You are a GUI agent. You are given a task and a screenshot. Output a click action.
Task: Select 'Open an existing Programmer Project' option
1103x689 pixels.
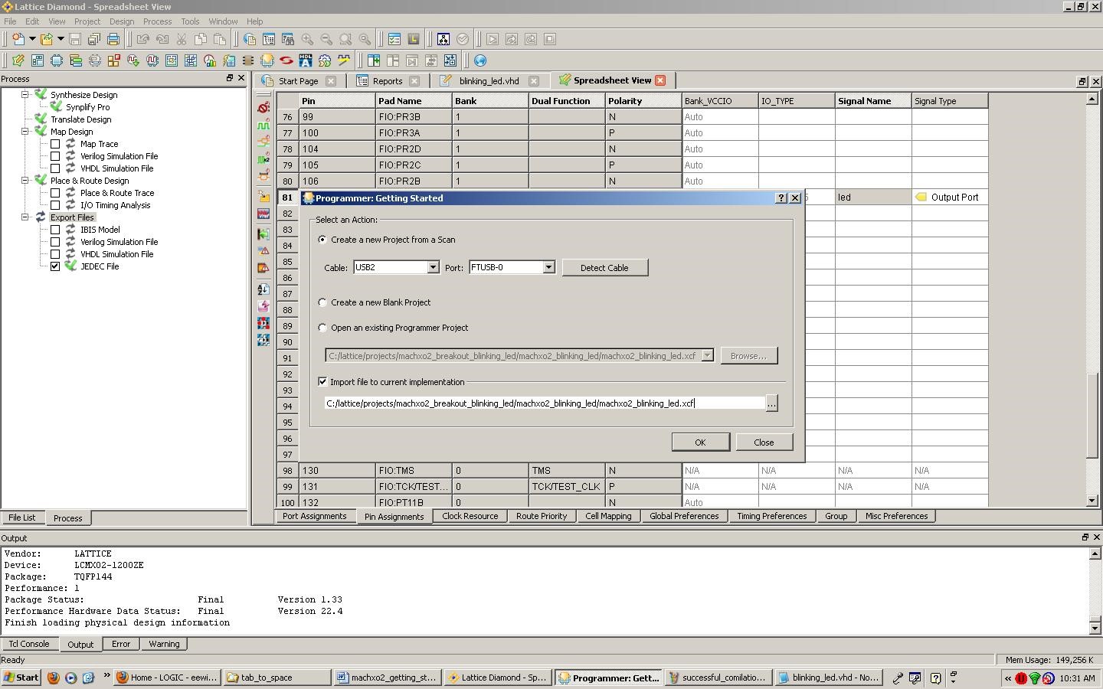[x=322, y=328]
